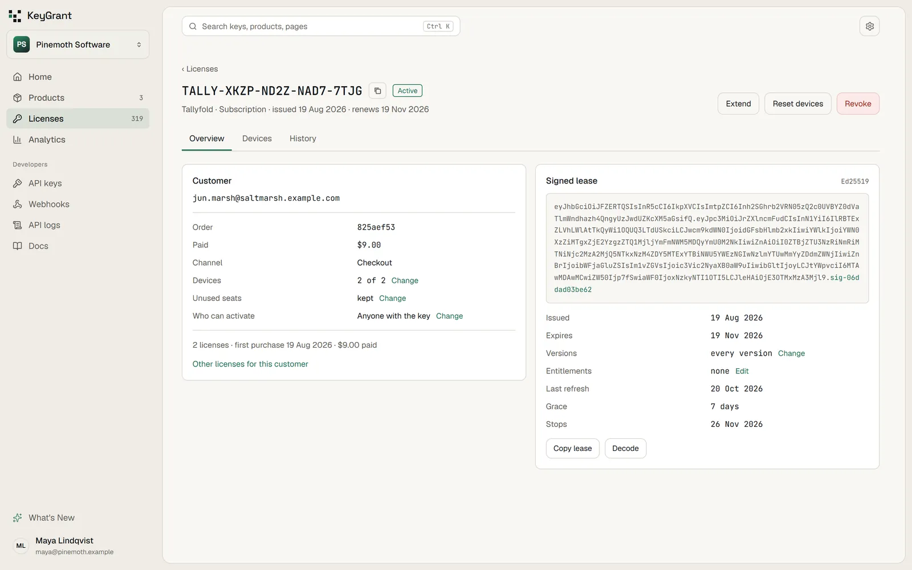Open the API logs sidebar item

click(78, 225)
